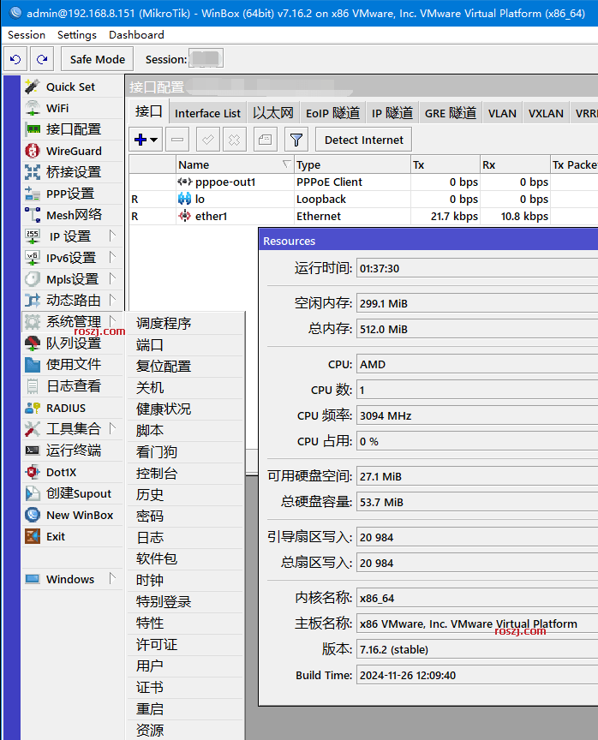The image size is (598, 740).
Task: Toggle Safe Mode
Action: coord(97,59)
